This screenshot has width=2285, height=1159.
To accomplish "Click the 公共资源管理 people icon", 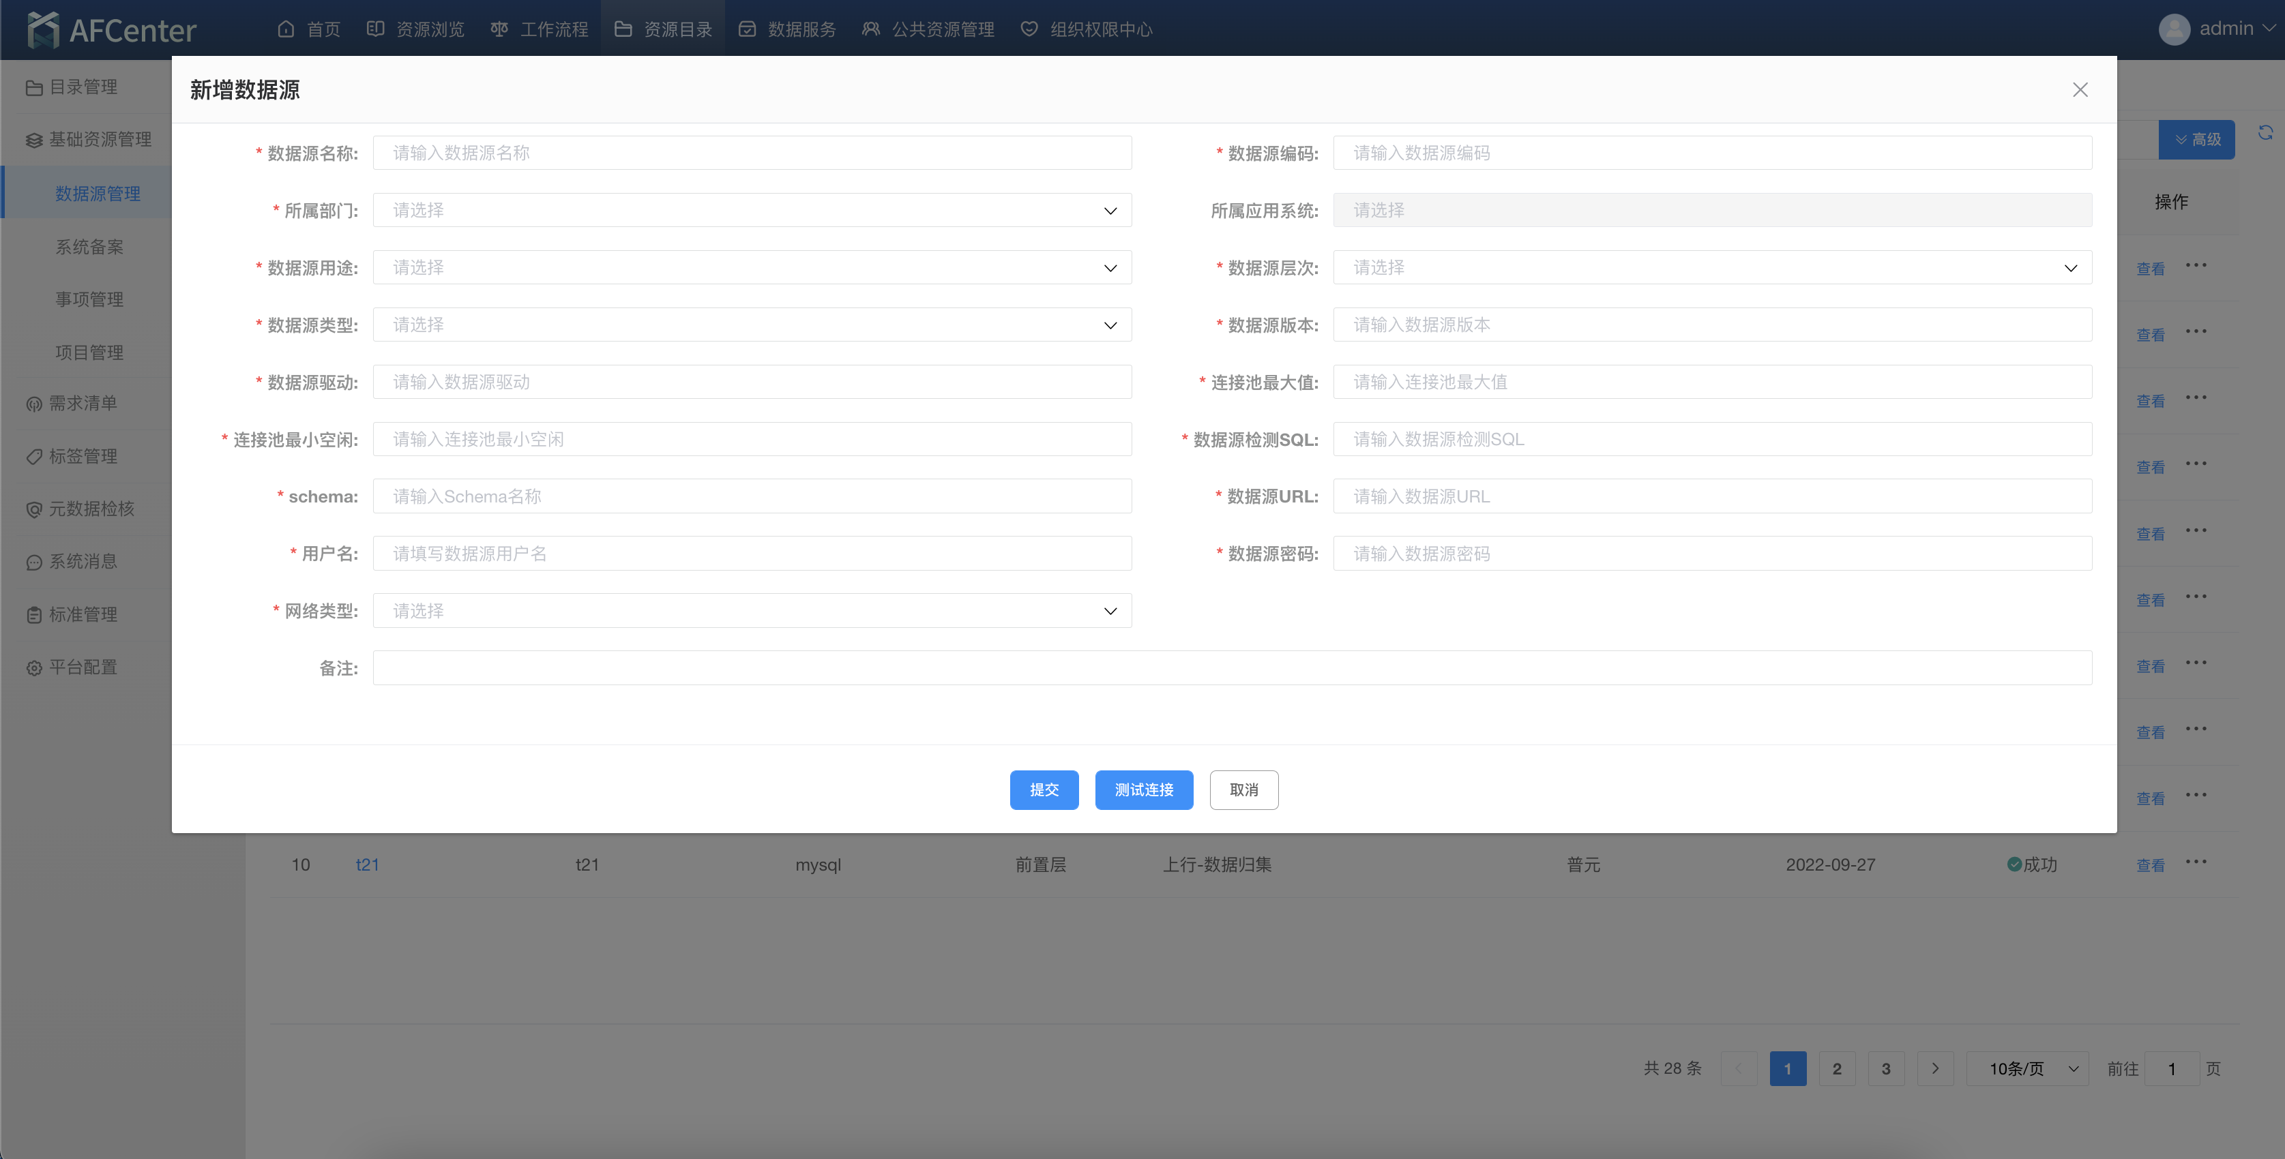I will pyautogui.click(x=871, y=29).
